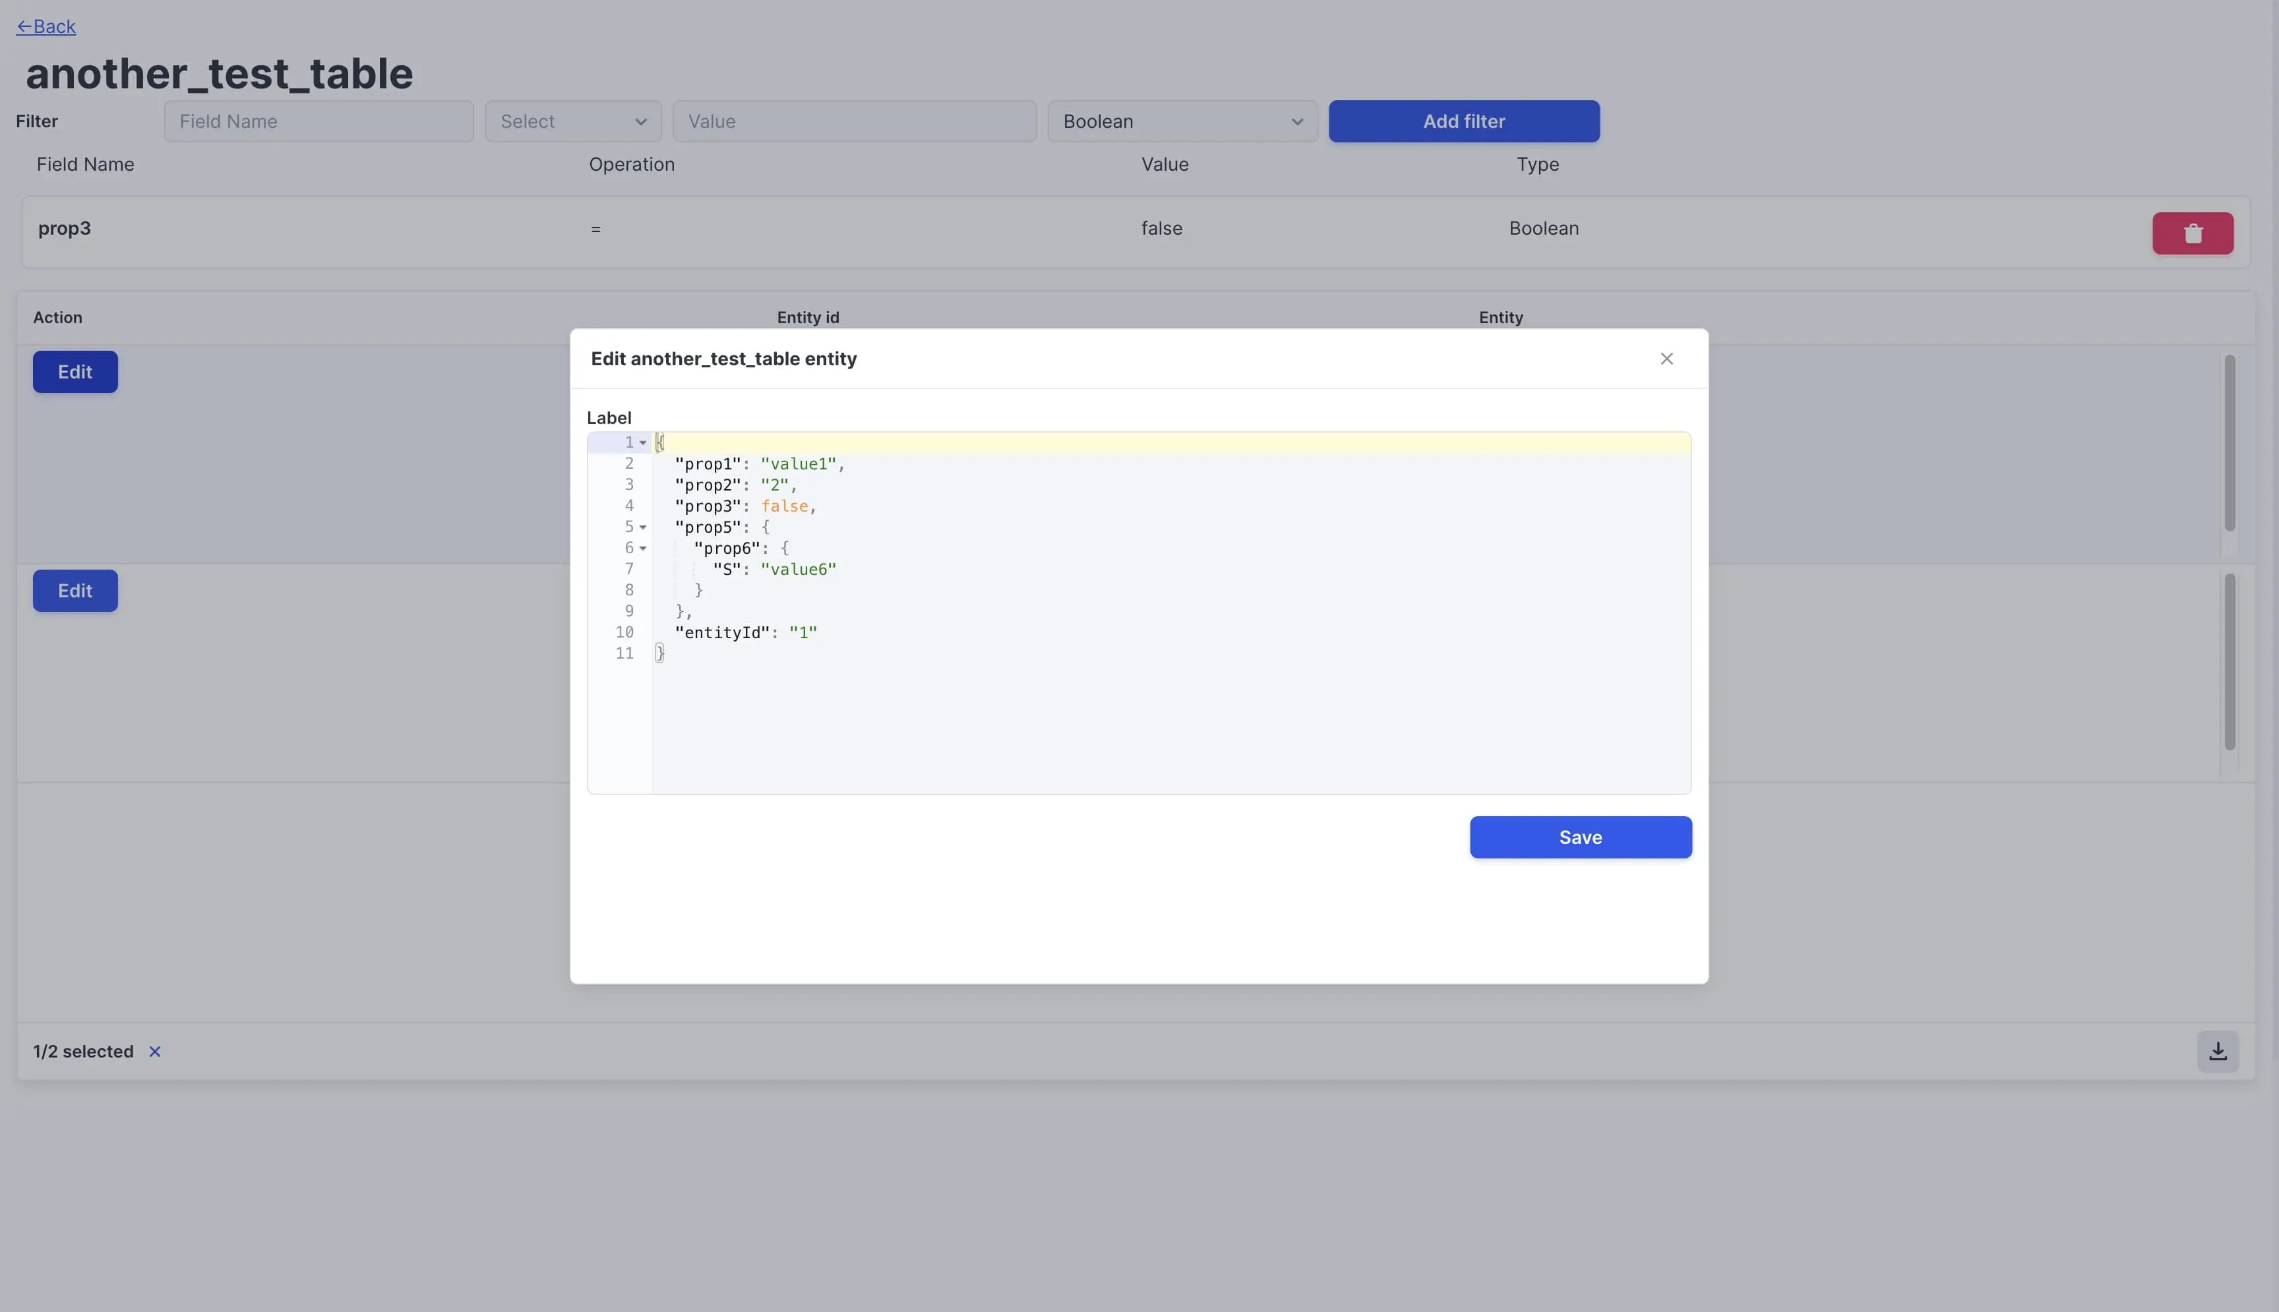Close the Edit entity dialog
2279x1312 pixels.
tap(1666, 359)
